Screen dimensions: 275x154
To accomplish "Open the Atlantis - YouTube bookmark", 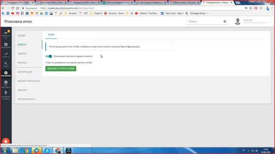I will (x=146, y=13).
